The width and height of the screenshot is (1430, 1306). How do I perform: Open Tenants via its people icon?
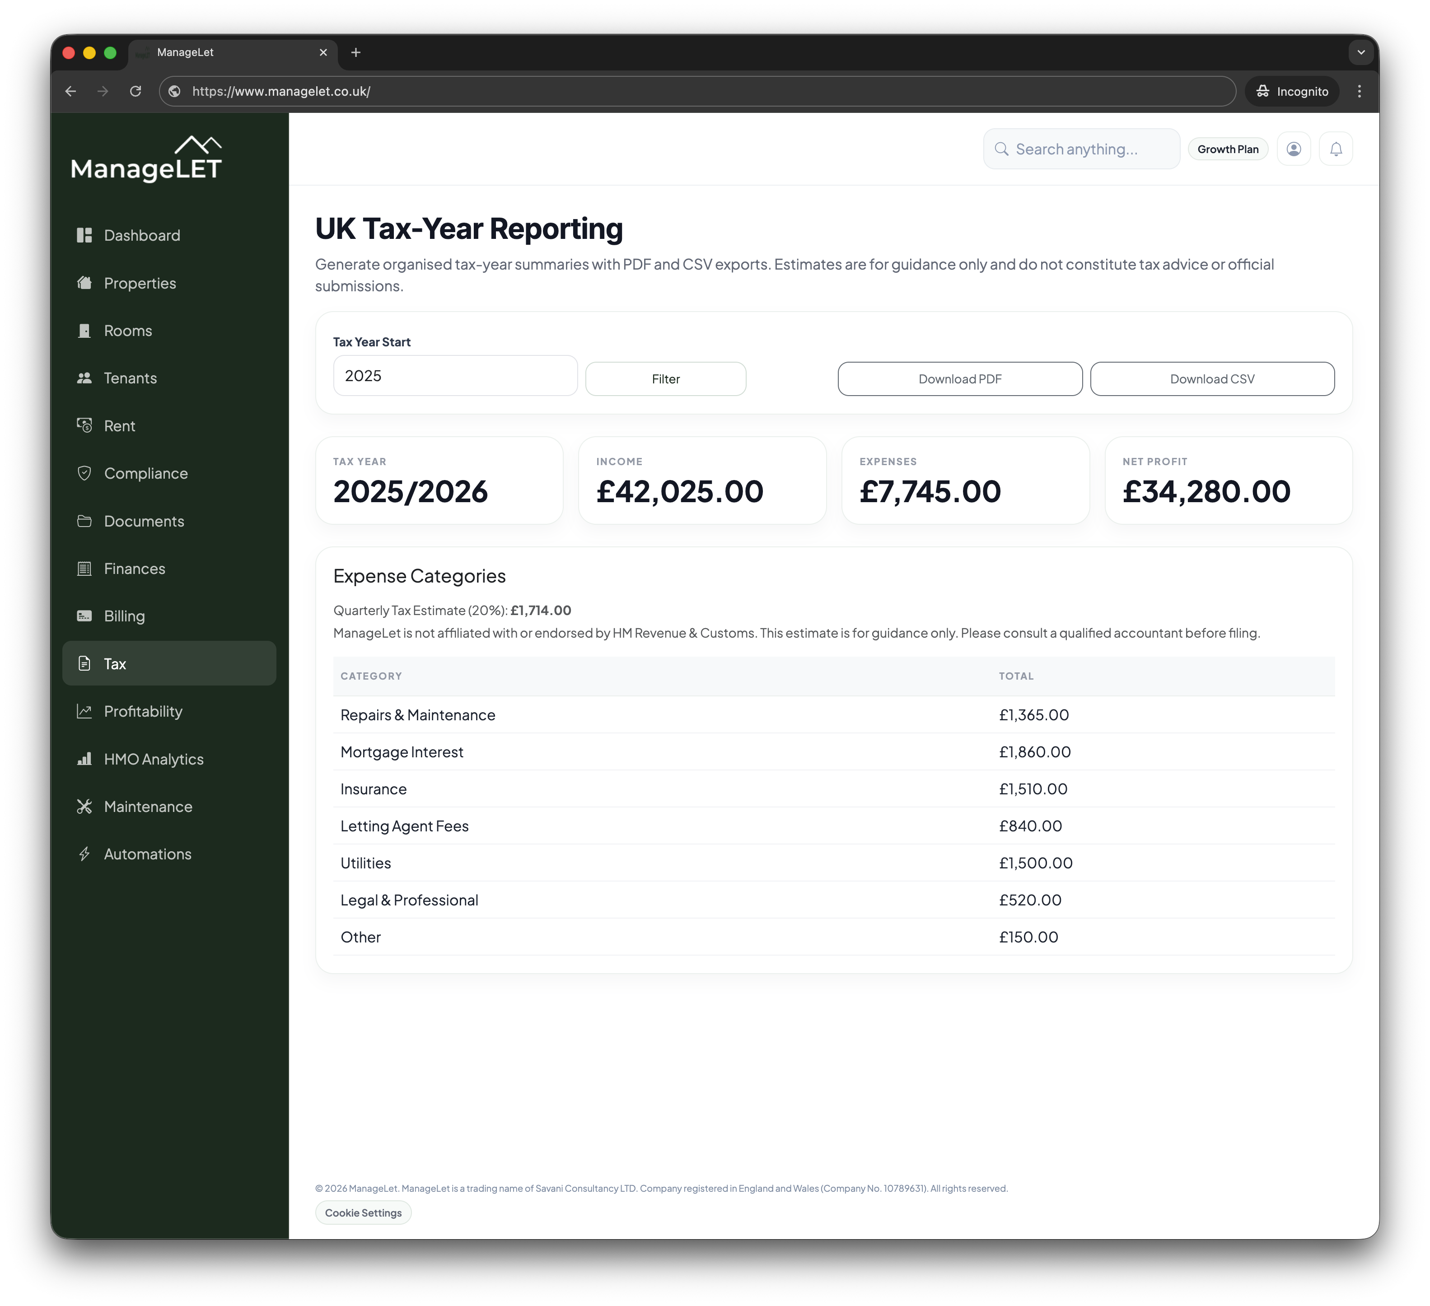84,378
